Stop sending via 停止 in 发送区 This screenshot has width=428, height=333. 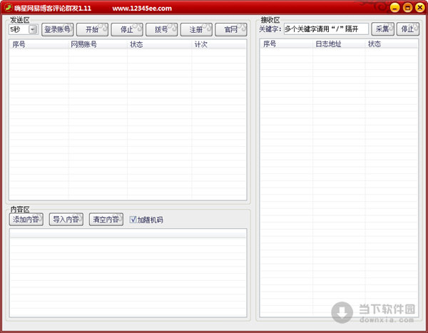tap(127, 29)
